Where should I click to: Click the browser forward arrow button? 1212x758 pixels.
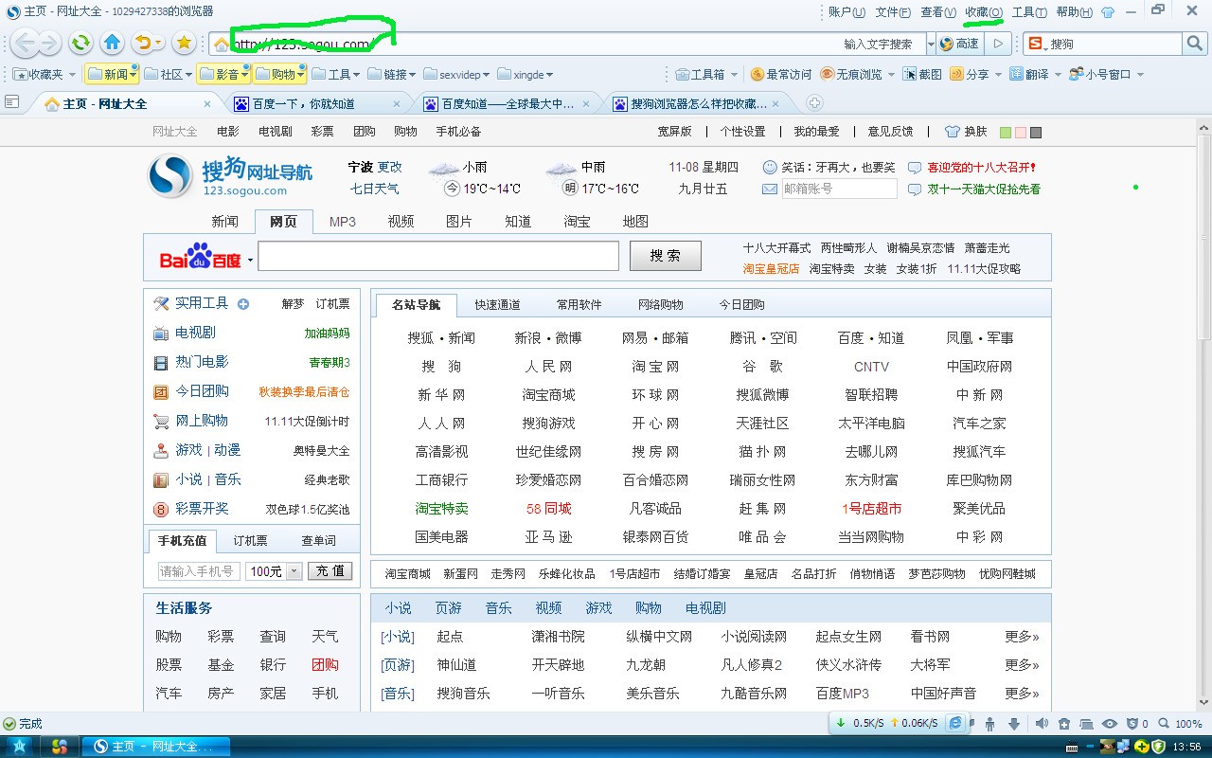tap(49, 43)
